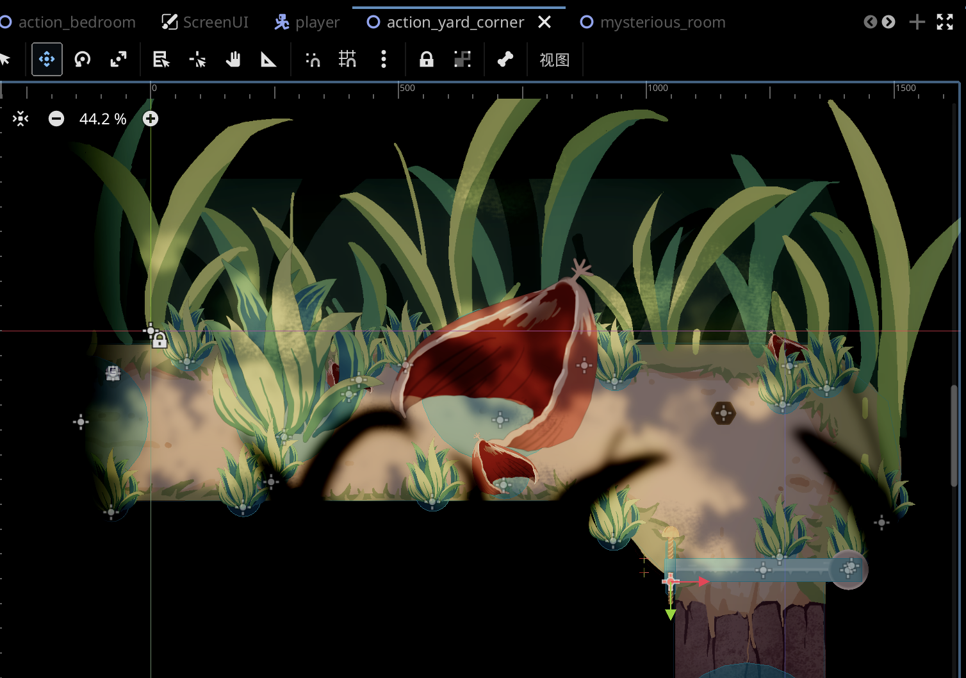Select the Move mode tool
Image resolution: width=966 pixels, height=678 pixels.
click(47, 60)
